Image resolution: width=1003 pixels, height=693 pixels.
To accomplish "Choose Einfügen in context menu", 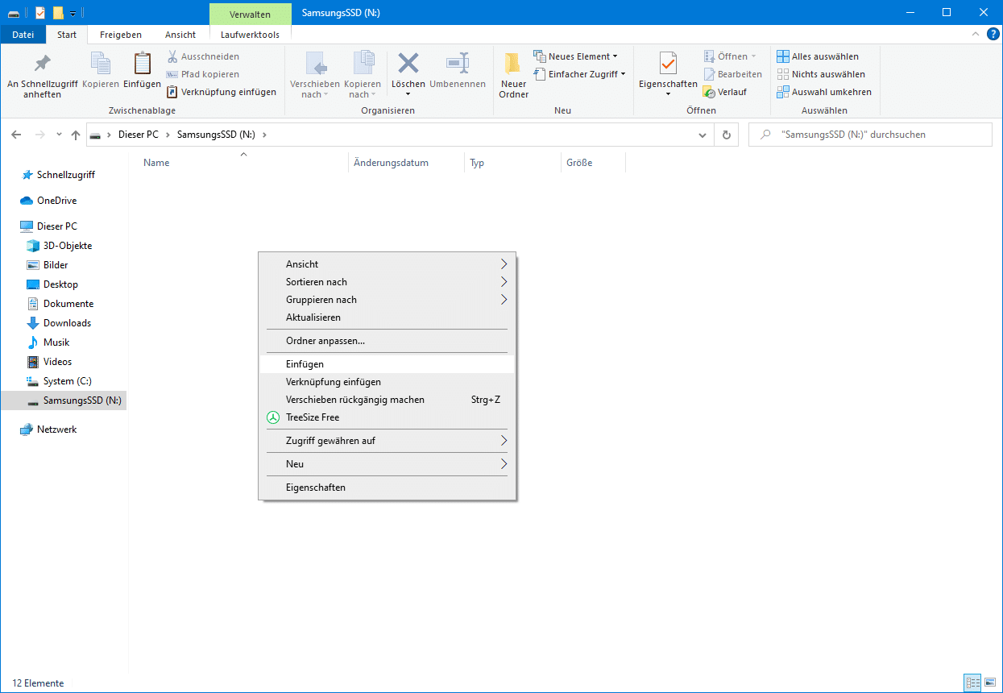I will 387,364.
